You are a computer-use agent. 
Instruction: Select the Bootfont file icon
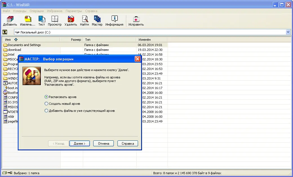(x=5, y=93)
